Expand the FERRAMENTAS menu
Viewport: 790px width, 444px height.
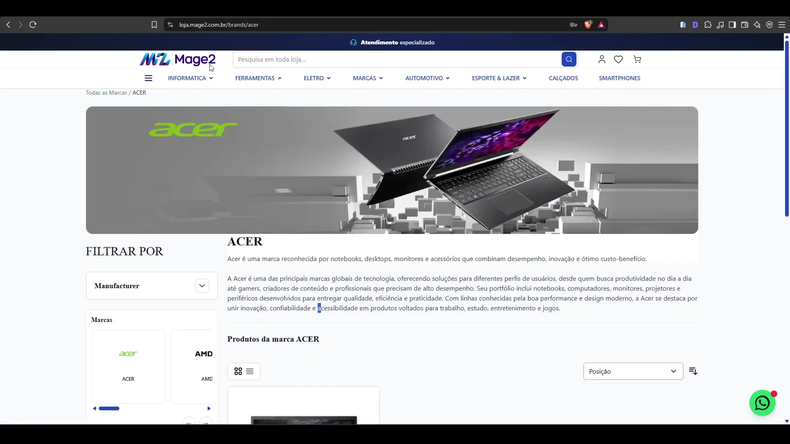point(258,78)
